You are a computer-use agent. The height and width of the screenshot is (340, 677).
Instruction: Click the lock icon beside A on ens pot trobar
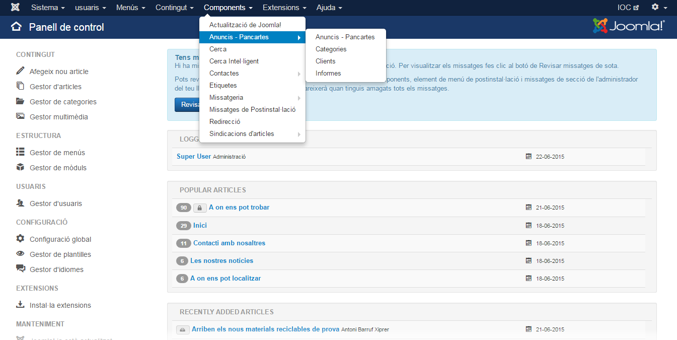coord(200,208)
